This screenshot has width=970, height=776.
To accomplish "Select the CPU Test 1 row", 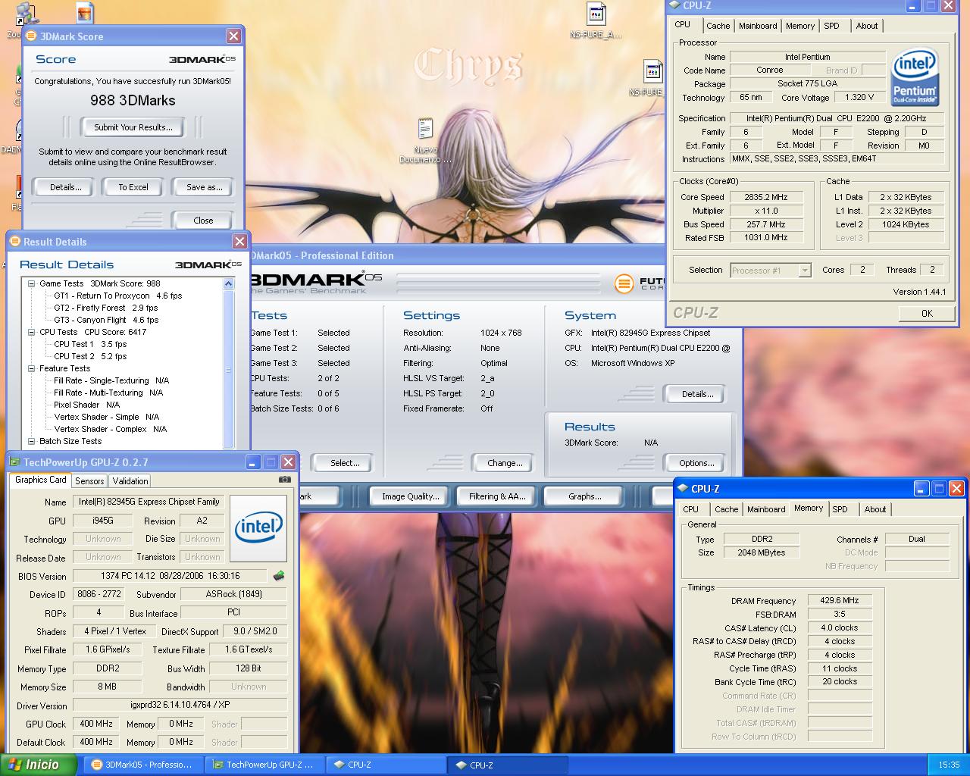I will (90, 344).
